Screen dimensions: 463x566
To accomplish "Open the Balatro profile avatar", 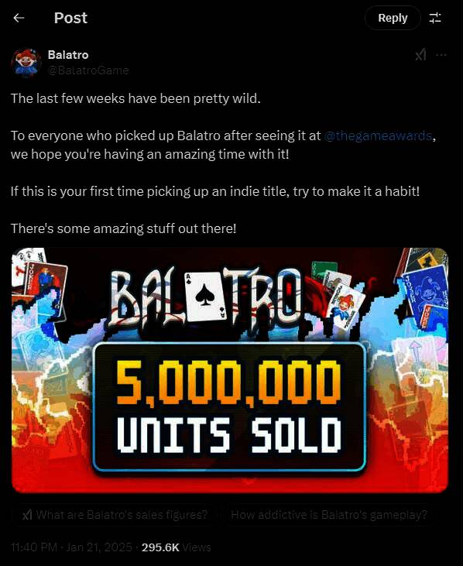I will coord(26,63).
